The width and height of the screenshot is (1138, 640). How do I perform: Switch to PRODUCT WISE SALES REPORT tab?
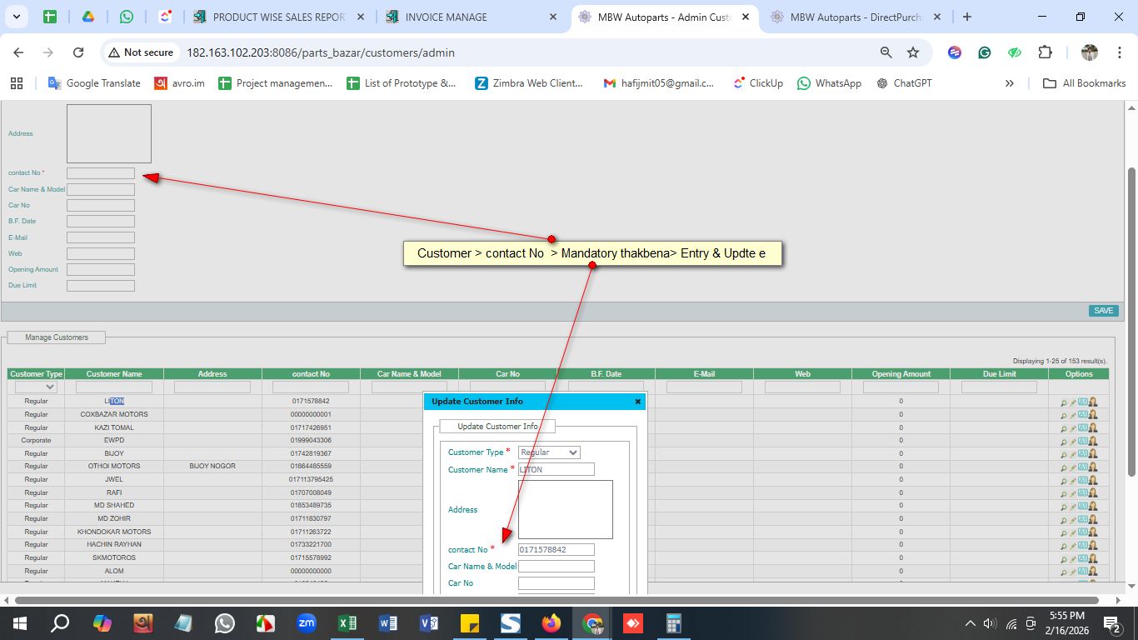278,17
